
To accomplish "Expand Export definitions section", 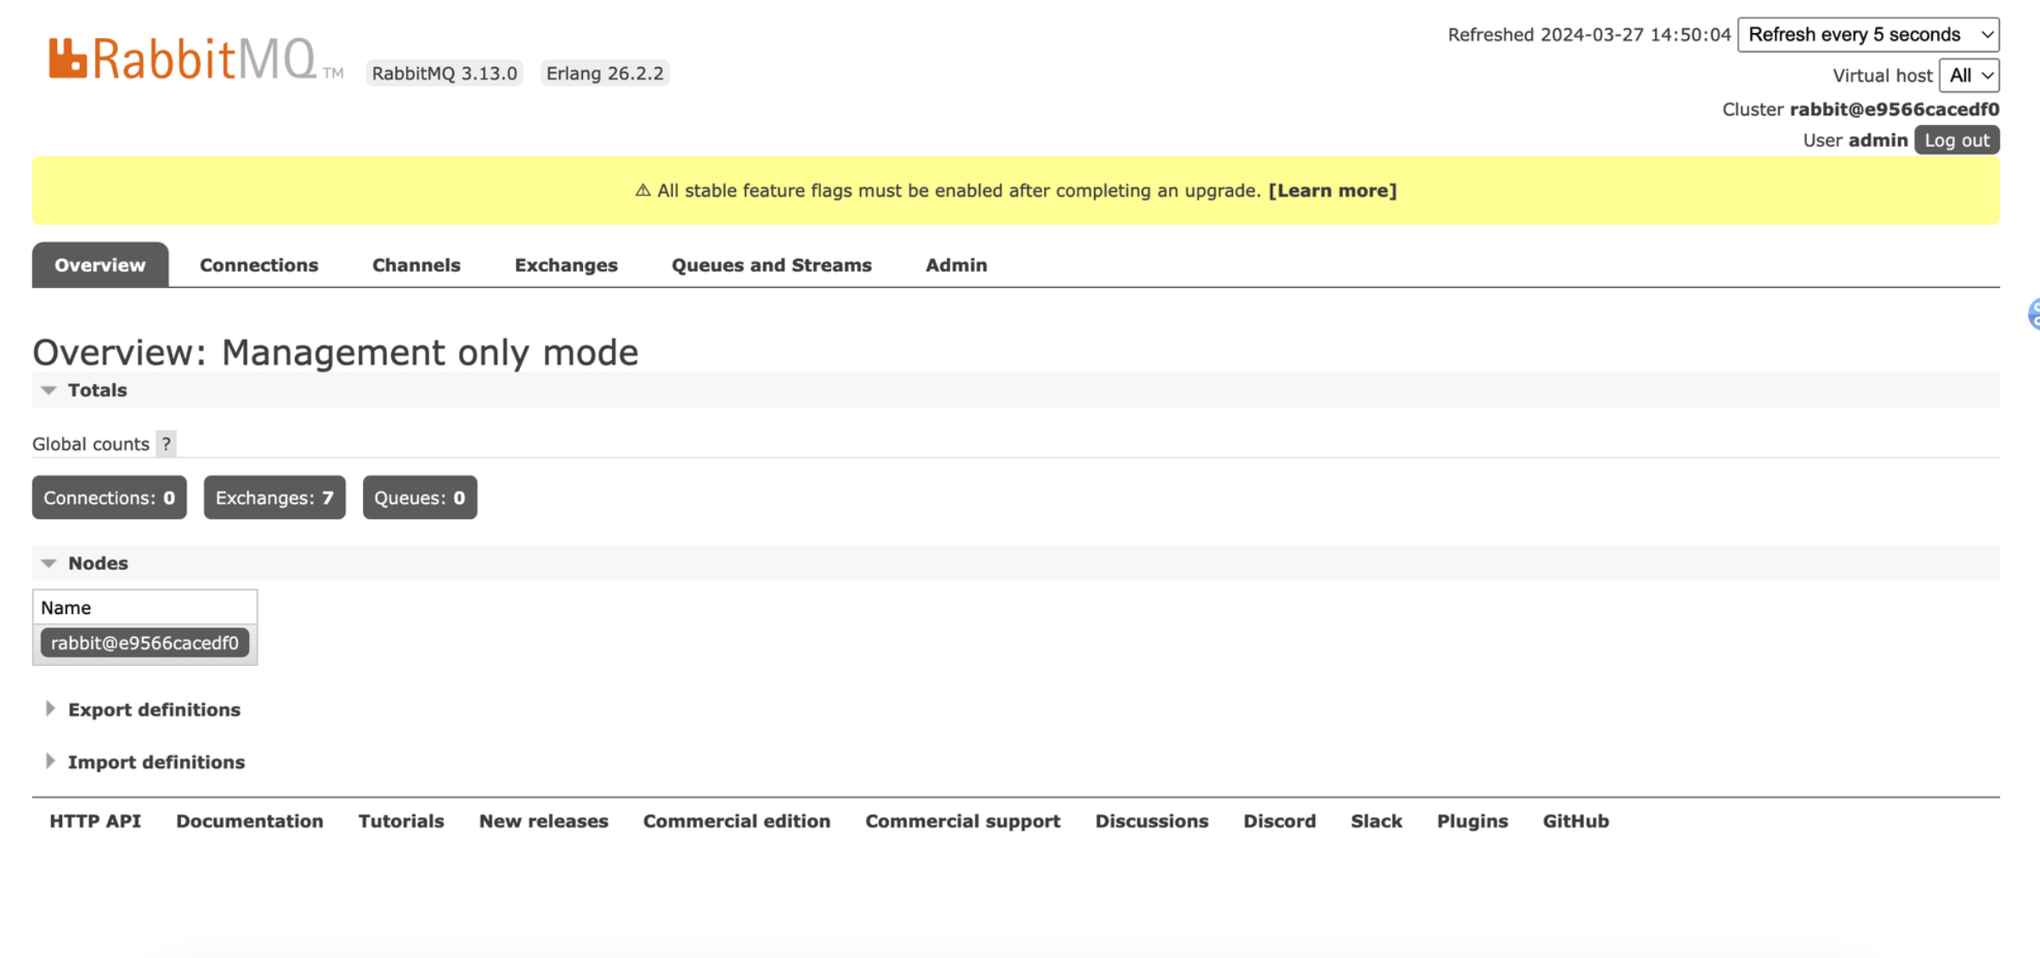I will [153, 709].
